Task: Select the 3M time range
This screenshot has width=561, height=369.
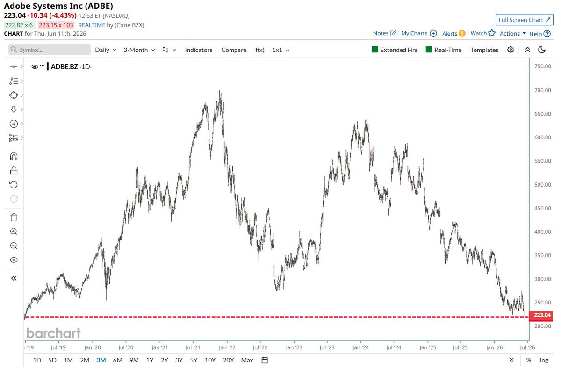Action: tap(101, 360)
